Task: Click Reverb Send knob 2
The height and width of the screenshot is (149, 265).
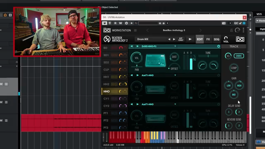Action: tap(239, 126)
